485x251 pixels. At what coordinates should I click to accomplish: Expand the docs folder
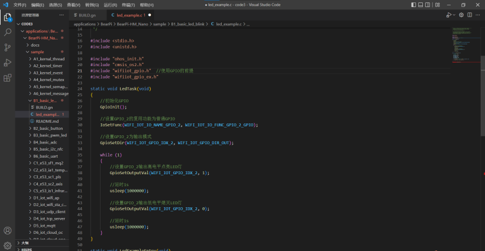click(35, 45)
